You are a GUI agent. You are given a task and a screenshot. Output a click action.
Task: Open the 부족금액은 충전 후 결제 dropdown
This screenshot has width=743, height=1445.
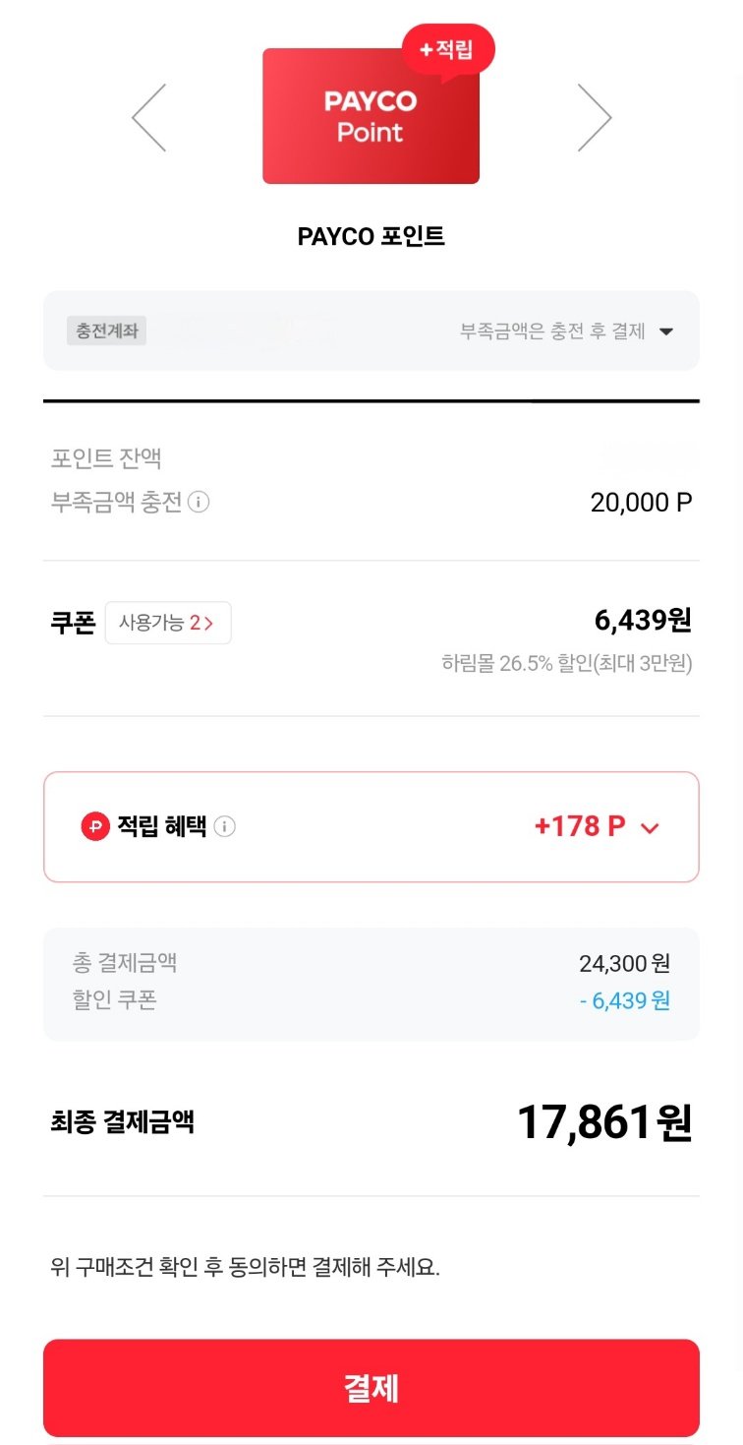[665, 331]
